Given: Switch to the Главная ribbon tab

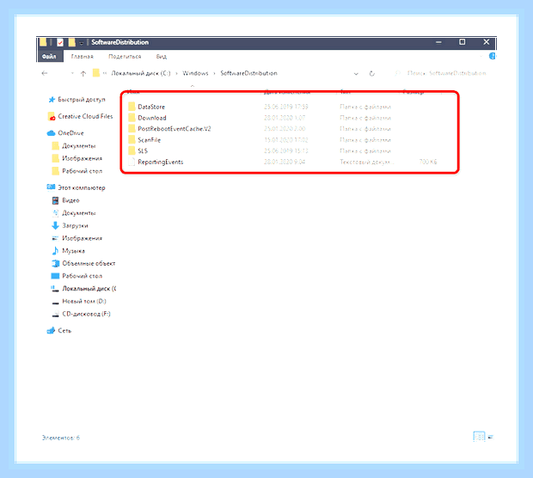Looking at the screenshot, I should click(82, 57).
